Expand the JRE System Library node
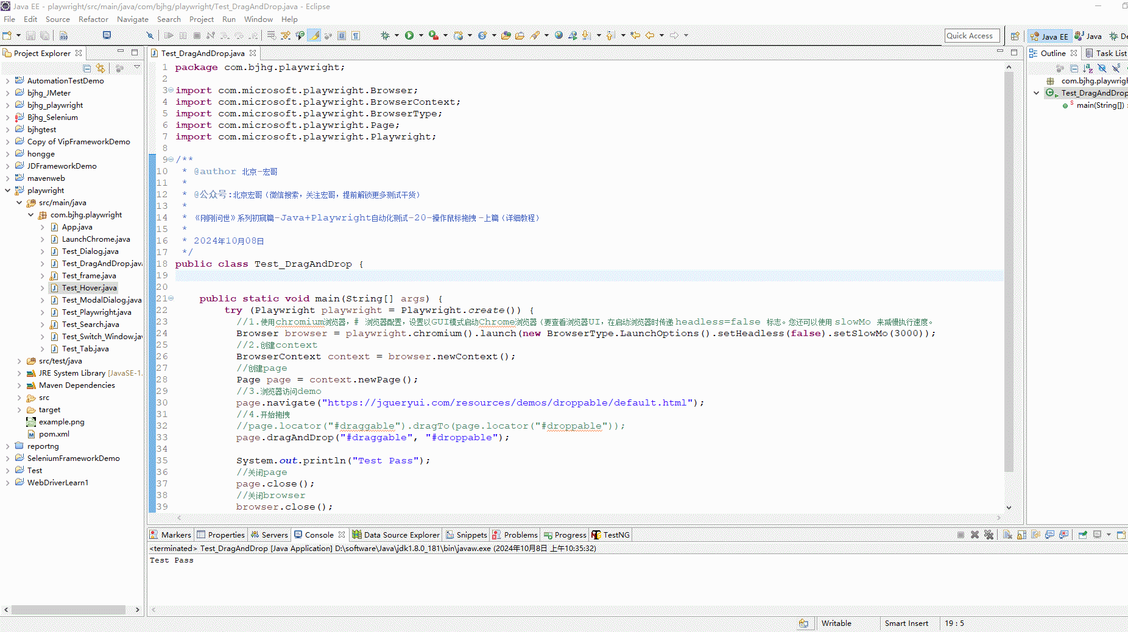 click(x=19, y=373)
